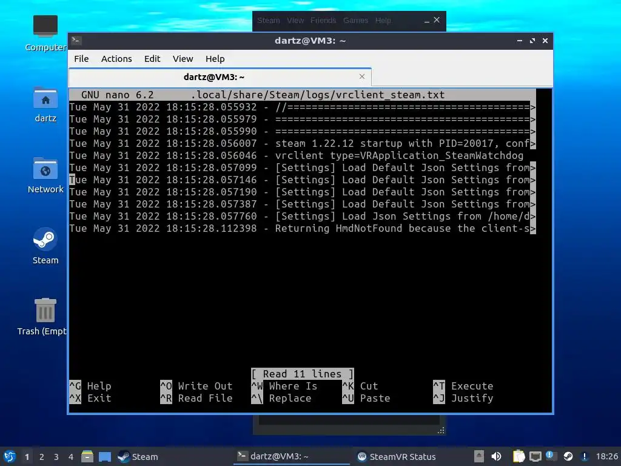The height and width of the screenshot is (466, 621).
Task: Open the Steam menu in the Steam window
Action: [269, 20]
